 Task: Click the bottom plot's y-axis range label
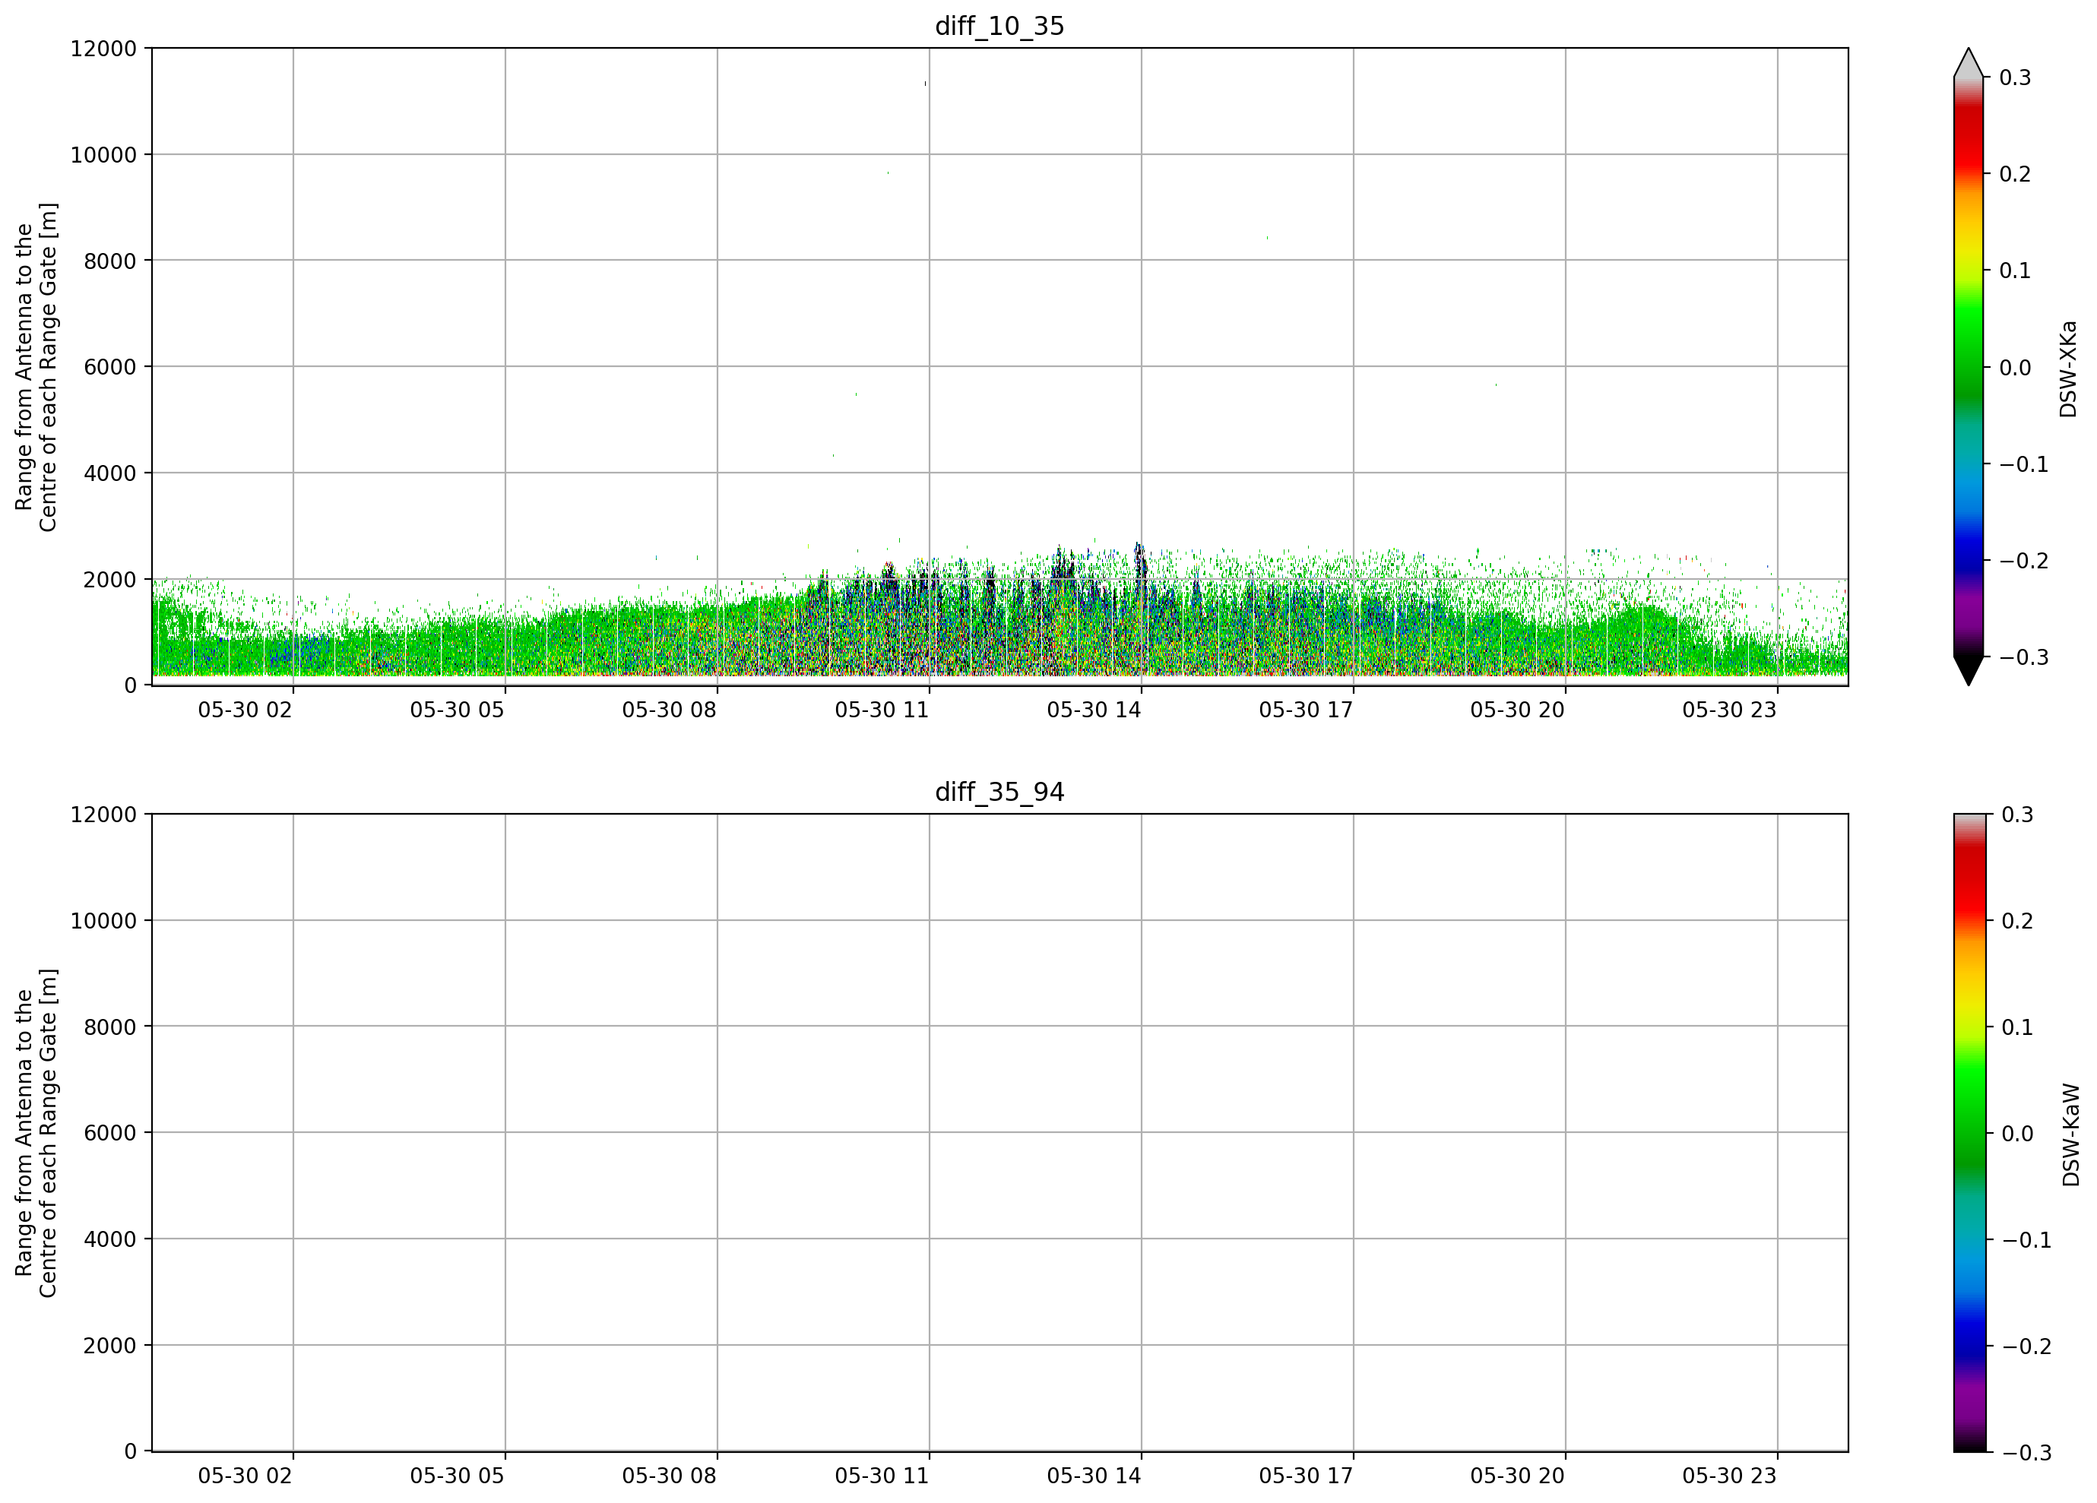pos(36,1133)
